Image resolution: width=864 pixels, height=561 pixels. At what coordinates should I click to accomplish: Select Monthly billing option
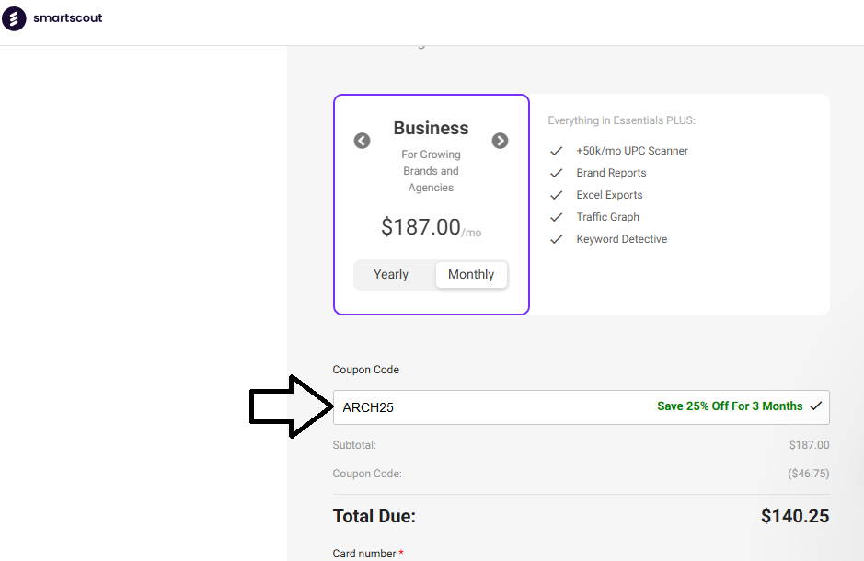point(471,274)
